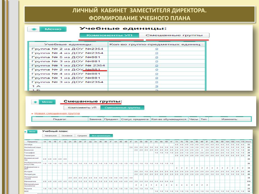Select the row Группа № 3 из ДОУ №2354

click(117, 82)
